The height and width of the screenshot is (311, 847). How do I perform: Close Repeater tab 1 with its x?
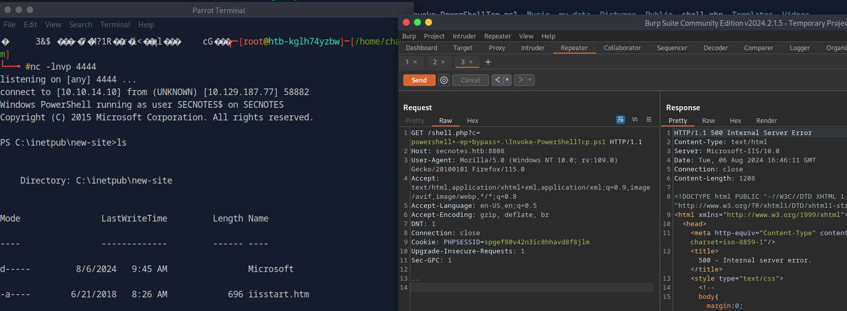(415, 62)
